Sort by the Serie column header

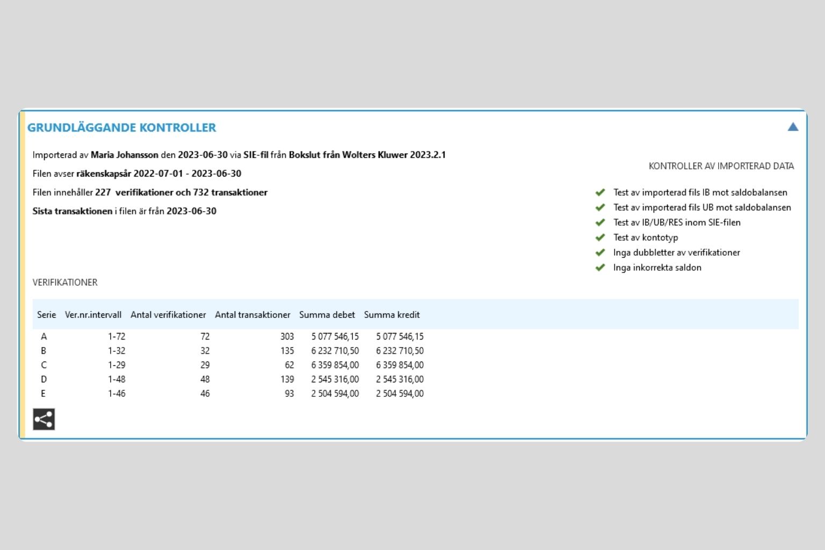(46, 315)
